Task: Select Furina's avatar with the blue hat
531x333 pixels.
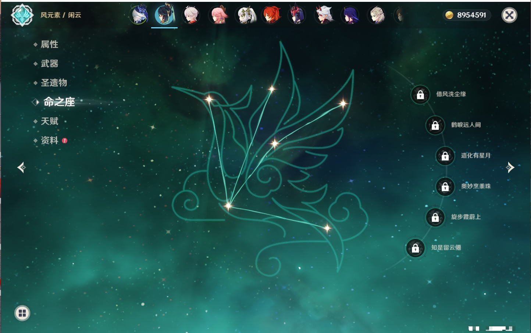Action: [x=139, y=15]
